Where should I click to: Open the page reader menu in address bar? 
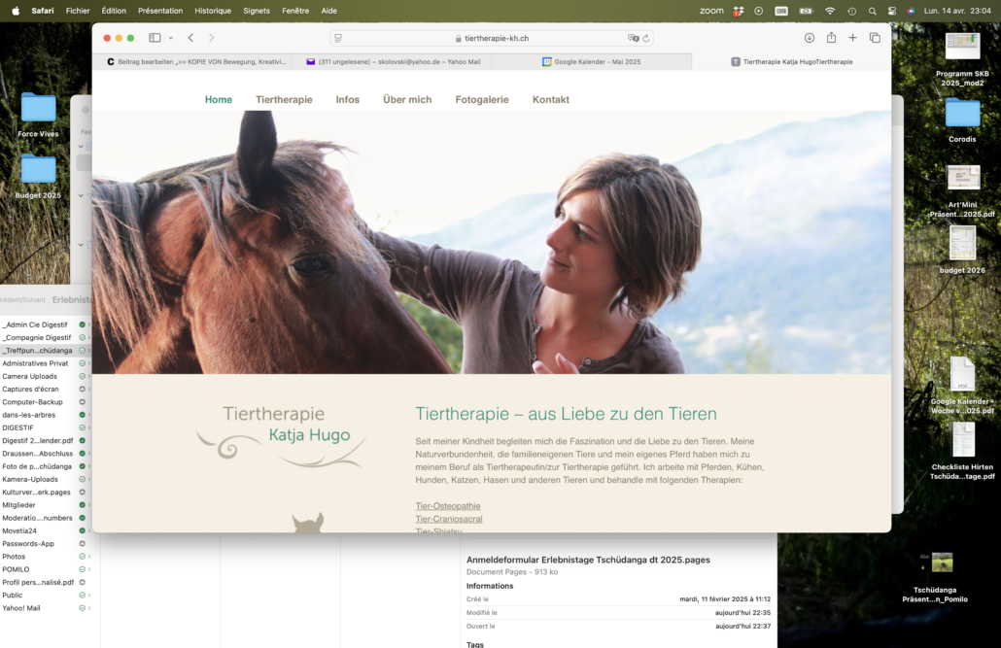[338, 38]
